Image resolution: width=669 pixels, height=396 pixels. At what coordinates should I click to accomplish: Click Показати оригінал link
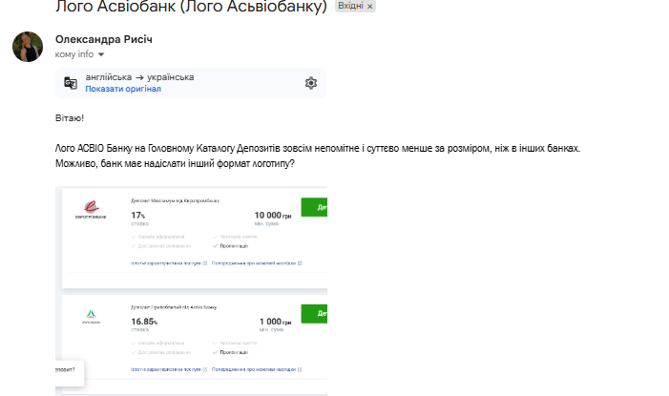point(123,89)
